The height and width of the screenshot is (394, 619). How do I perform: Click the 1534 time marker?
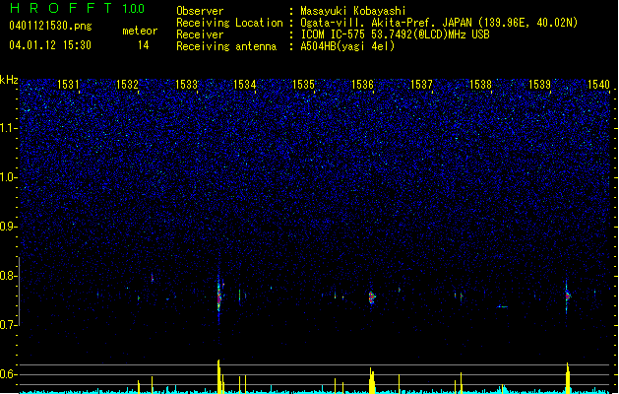tap(245, 85)
